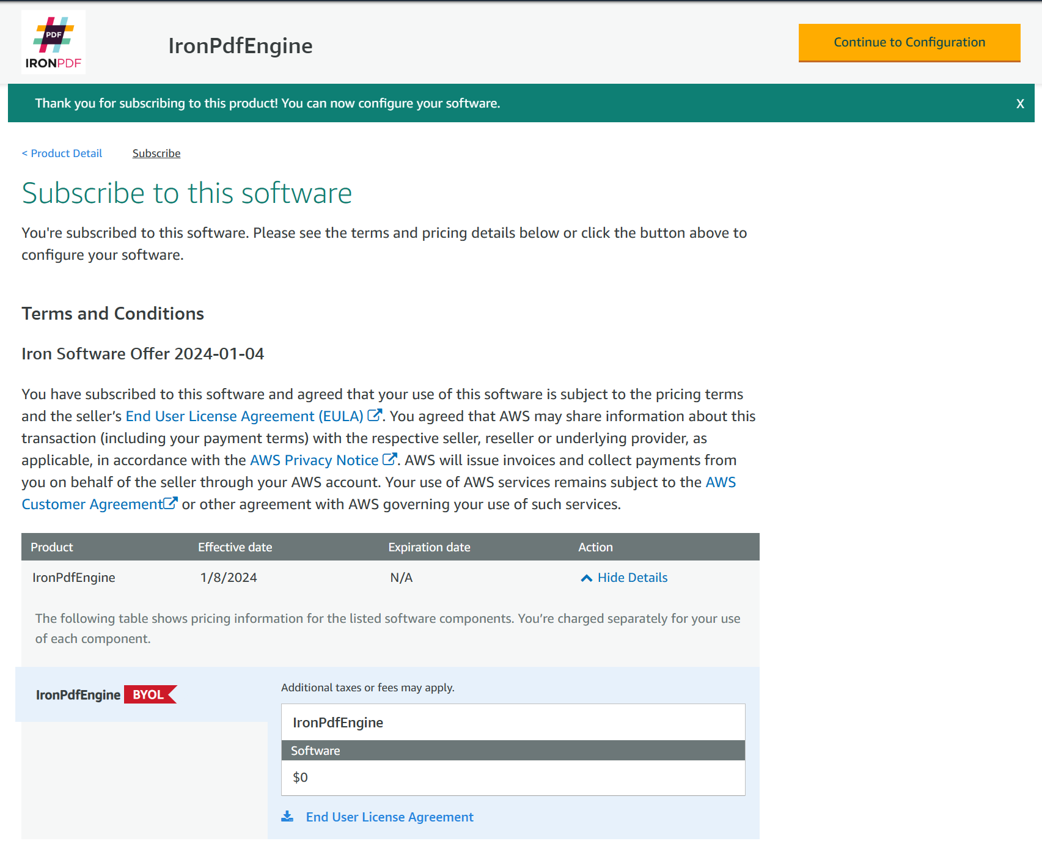1042x849 pixels.
Task: Click the Product column header
Action: click(x=52, y=547)
